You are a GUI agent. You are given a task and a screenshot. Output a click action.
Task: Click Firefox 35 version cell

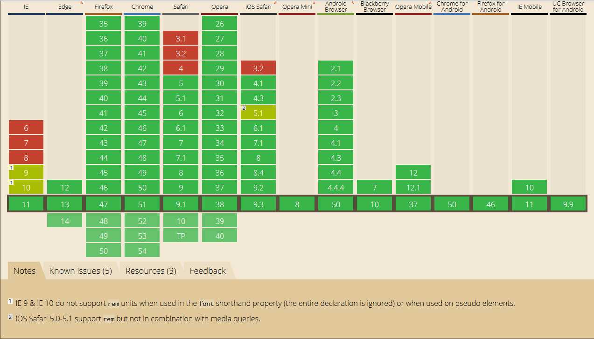104,24
